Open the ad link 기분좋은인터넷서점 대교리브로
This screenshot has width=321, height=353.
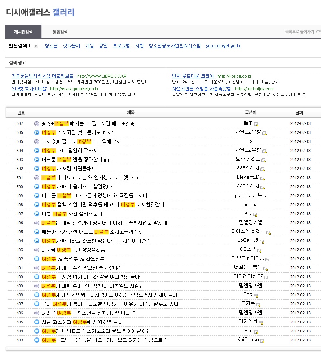click(43, 76)
